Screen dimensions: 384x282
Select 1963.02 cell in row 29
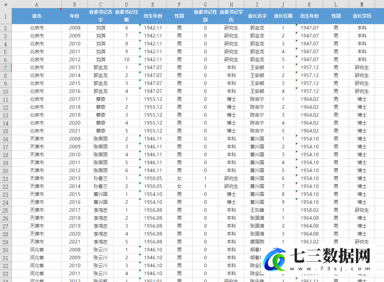[309, 242]
